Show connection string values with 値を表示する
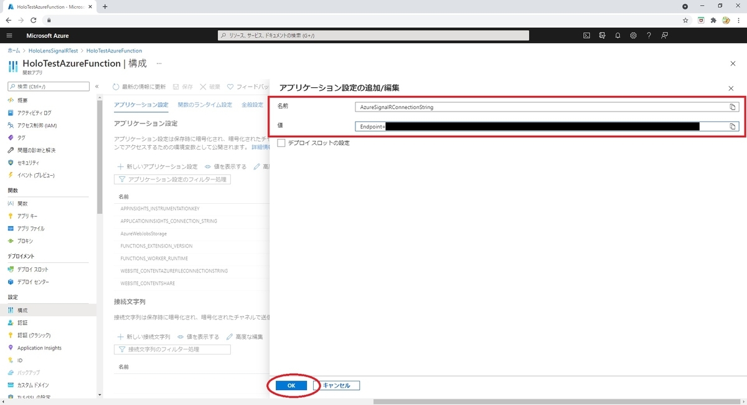The width and height of the screenshot is (747, 405). click(199, 336)
